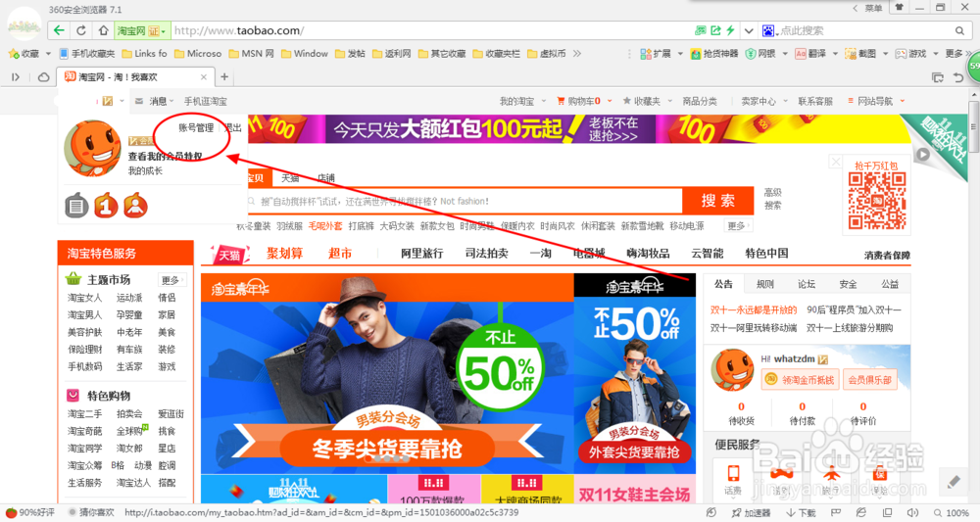Viewport: 980px width, 522px height.
Task: Click the pencil feedback icon at page right
Action: tap(954, 482)
